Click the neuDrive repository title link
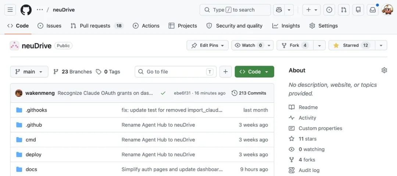The height and width of the screenshot is (176, 397). point(37,46)
